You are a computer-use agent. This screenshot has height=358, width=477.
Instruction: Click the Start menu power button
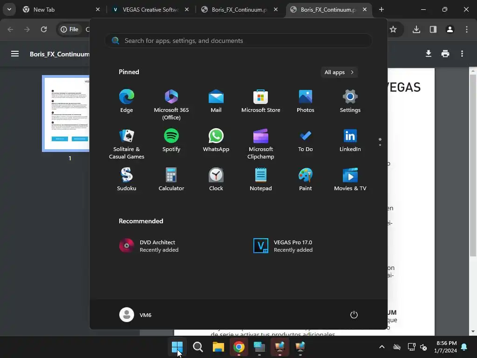pos(354,315)
